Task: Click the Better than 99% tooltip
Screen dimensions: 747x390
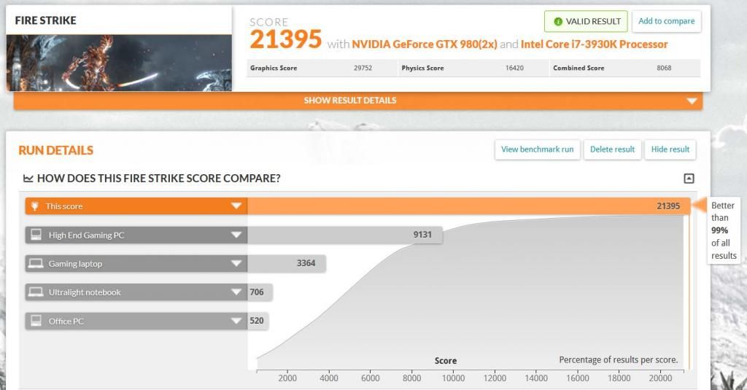Action: [x=723, y=231]
